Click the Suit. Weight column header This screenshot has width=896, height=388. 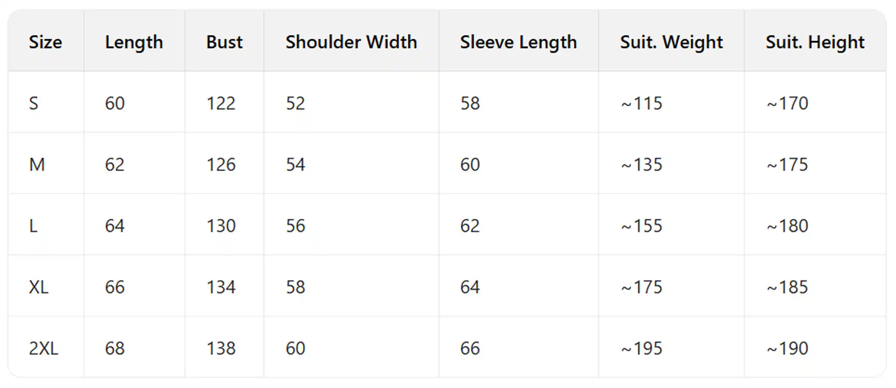click(671, 42)
